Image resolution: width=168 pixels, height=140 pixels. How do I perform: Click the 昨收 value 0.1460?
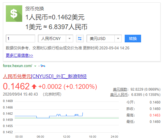(155, 109)
